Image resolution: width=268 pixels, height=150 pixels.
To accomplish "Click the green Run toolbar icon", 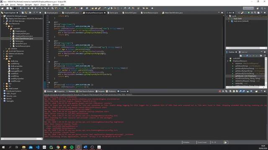I will point(65,8).
